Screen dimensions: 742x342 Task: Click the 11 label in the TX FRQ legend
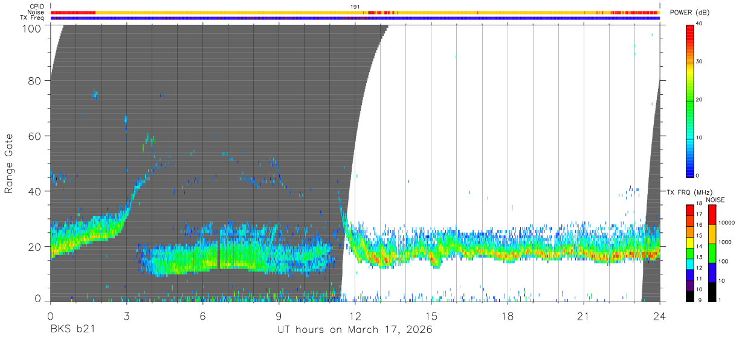698,279
